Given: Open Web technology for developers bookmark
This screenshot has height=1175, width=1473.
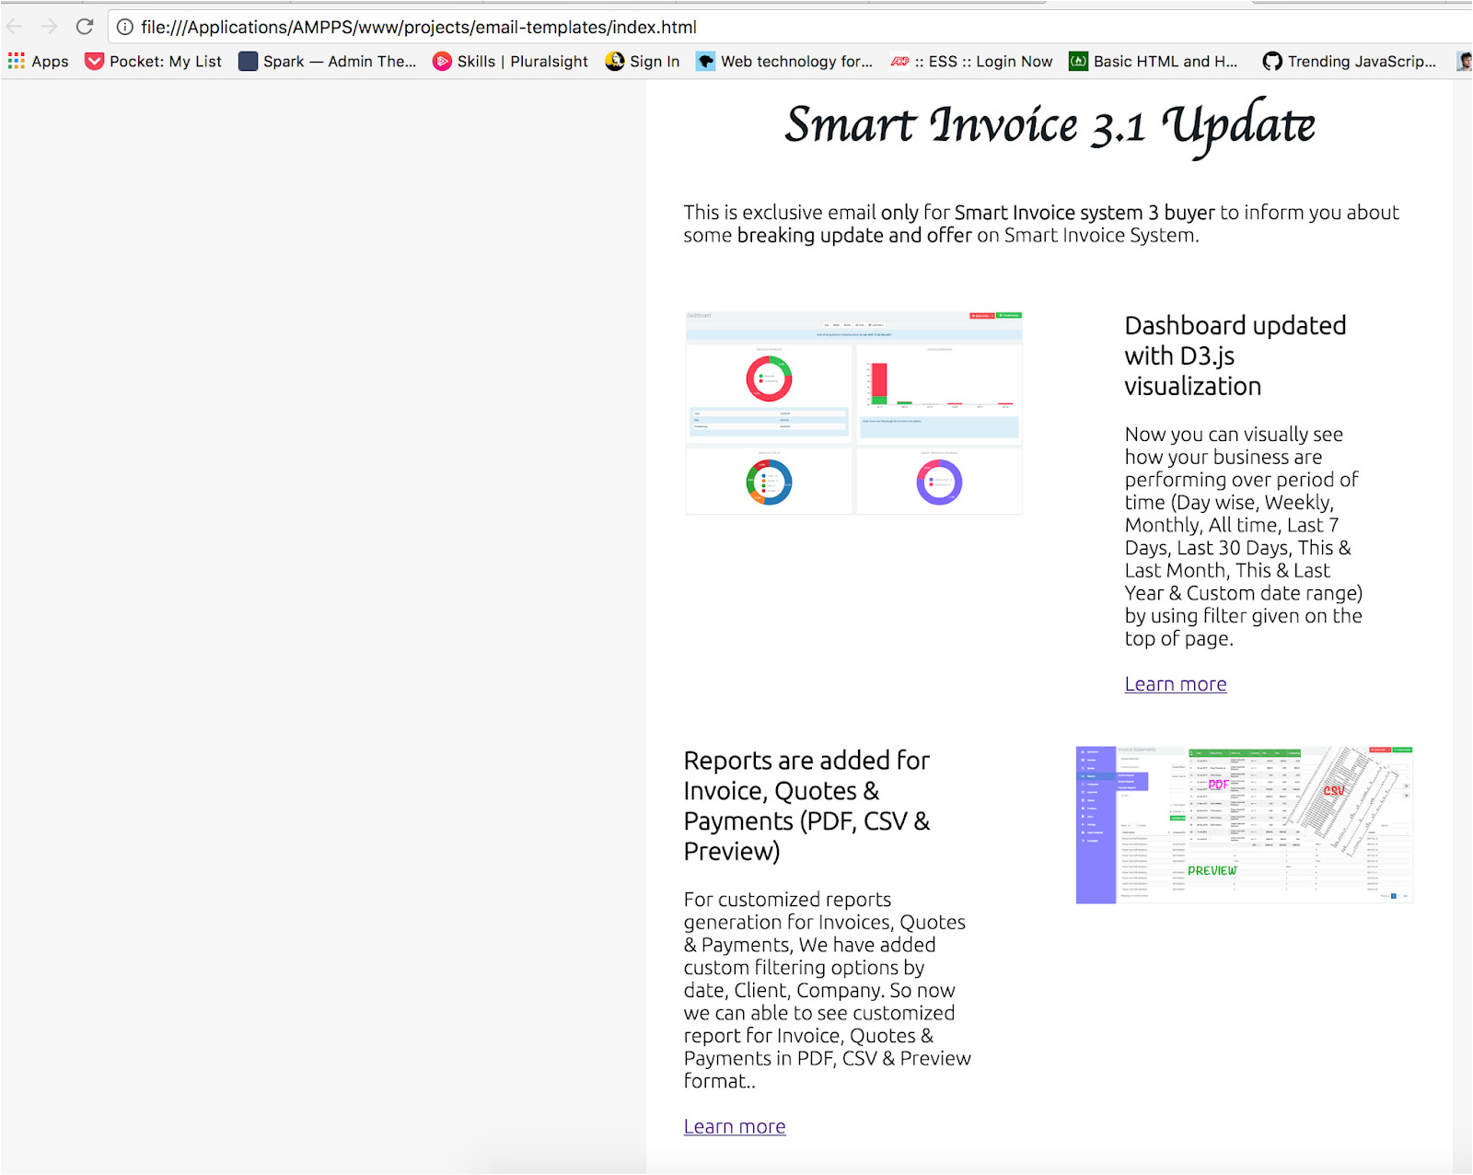Looking at the screenshot, I should [784, 62].
